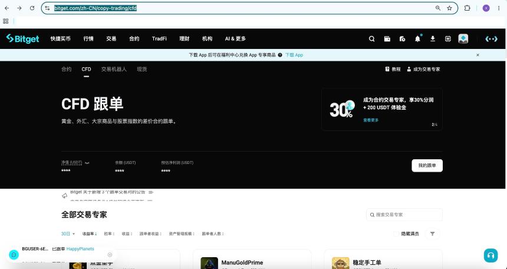
Task: Open the AI & 更多 header menu
Action: [235, 39]
